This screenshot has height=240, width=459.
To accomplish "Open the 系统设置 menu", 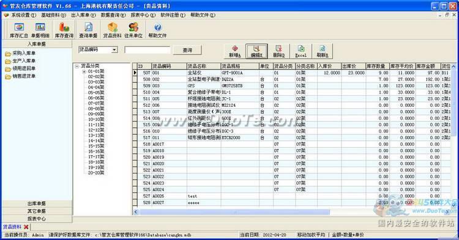I will coord(23,15).
